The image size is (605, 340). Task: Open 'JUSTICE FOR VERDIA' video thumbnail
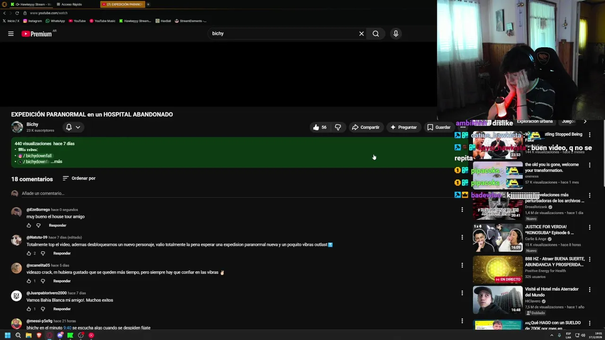498,238
